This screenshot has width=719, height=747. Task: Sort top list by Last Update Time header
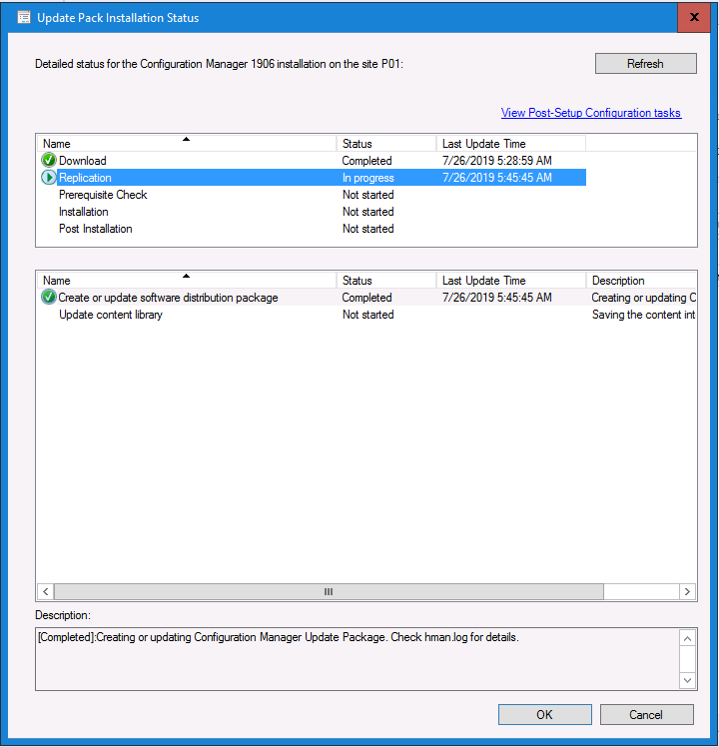[x=510, y=144]
